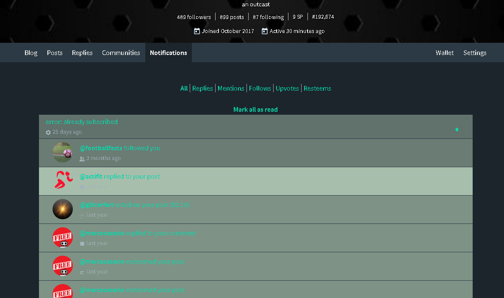Click the upvote icon in the glitterfart row
The width and height of the screenshot is (504, 298).
82,215
